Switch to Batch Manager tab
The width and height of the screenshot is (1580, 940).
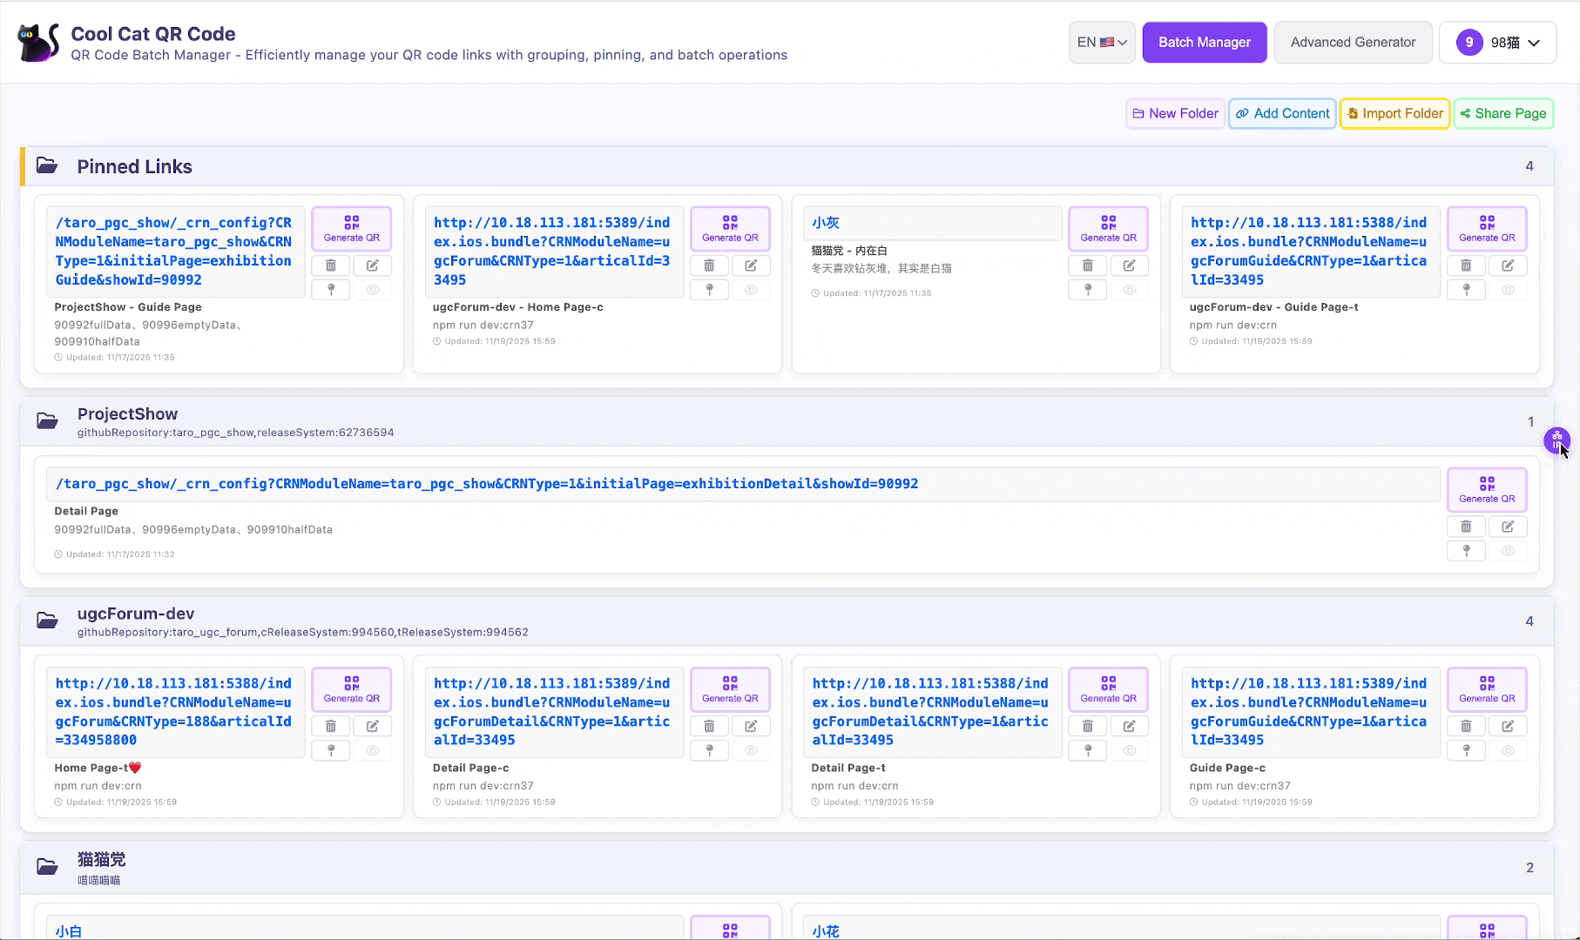click(x=1204, y=43)
